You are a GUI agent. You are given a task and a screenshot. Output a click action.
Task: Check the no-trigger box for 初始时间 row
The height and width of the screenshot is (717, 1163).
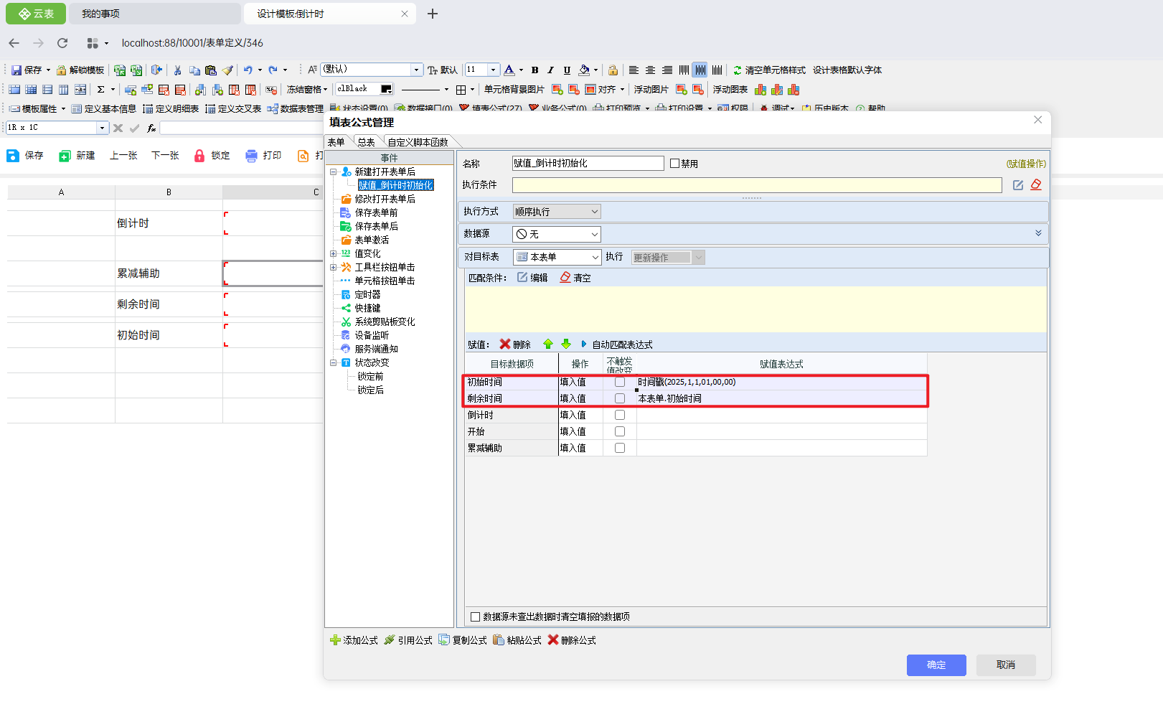pyautogui.click(x=620, y=382)
